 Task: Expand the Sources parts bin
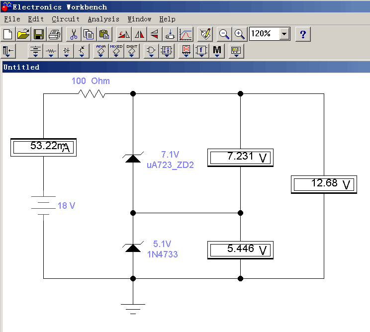click(36, 51)
